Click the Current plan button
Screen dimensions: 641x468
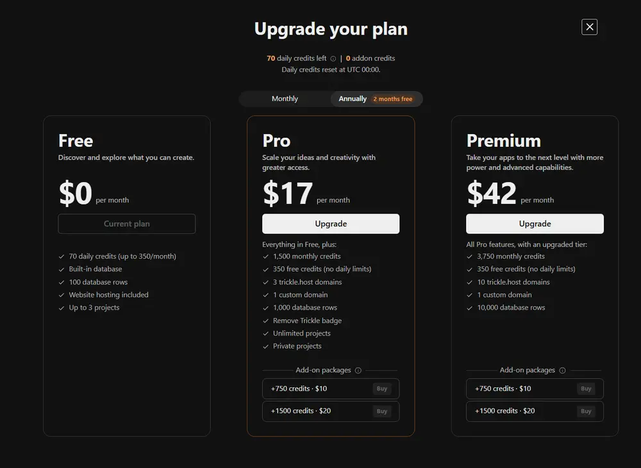pos(127,224)
